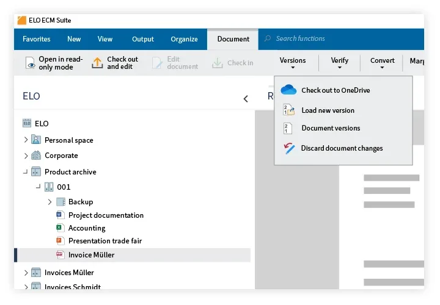Click the magnifier icon in Search functions
This screenshot has width=440, height=305.
268,38
